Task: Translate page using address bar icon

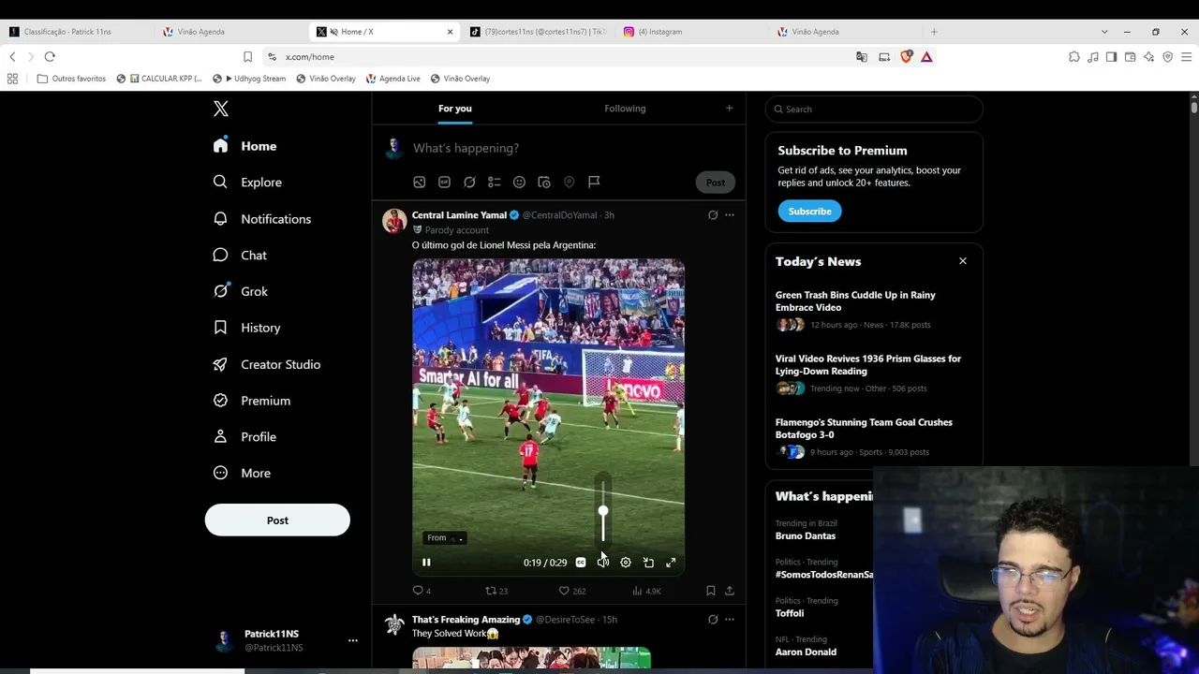Action: point(862,57)
